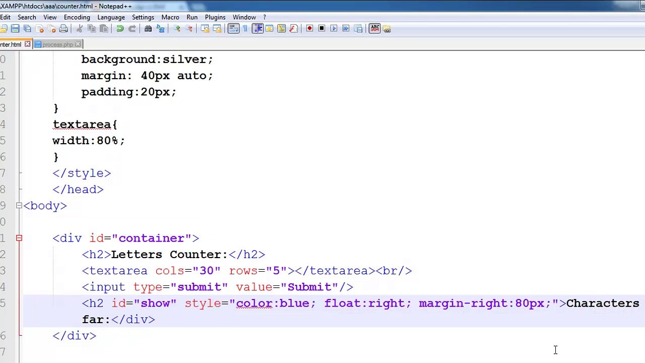Click the Zoom Out magnifier icon
The image size is (645, 363).
188,29
